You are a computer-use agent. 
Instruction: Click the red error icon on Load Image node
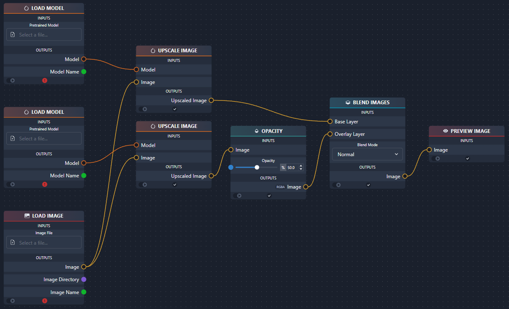[45, 301]
